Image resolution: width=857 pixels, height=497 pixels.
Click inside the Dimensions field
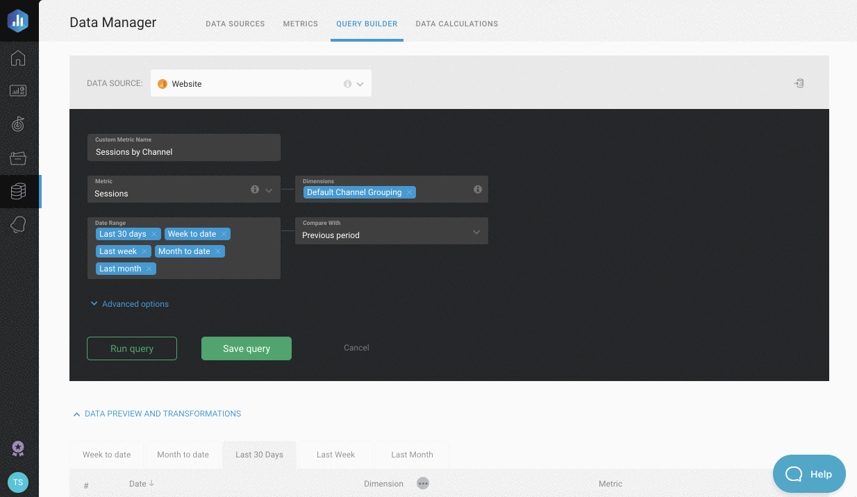click(392, 189)
